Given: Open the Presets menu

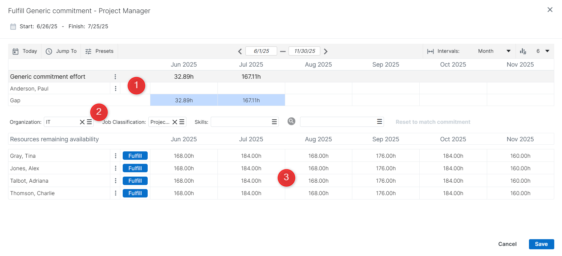Looking at the screenshot, I should 99,51.
